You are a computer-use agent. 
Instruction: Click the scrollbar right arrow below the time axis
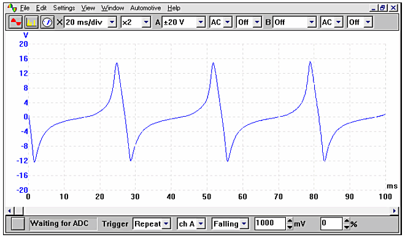point(395,211)
